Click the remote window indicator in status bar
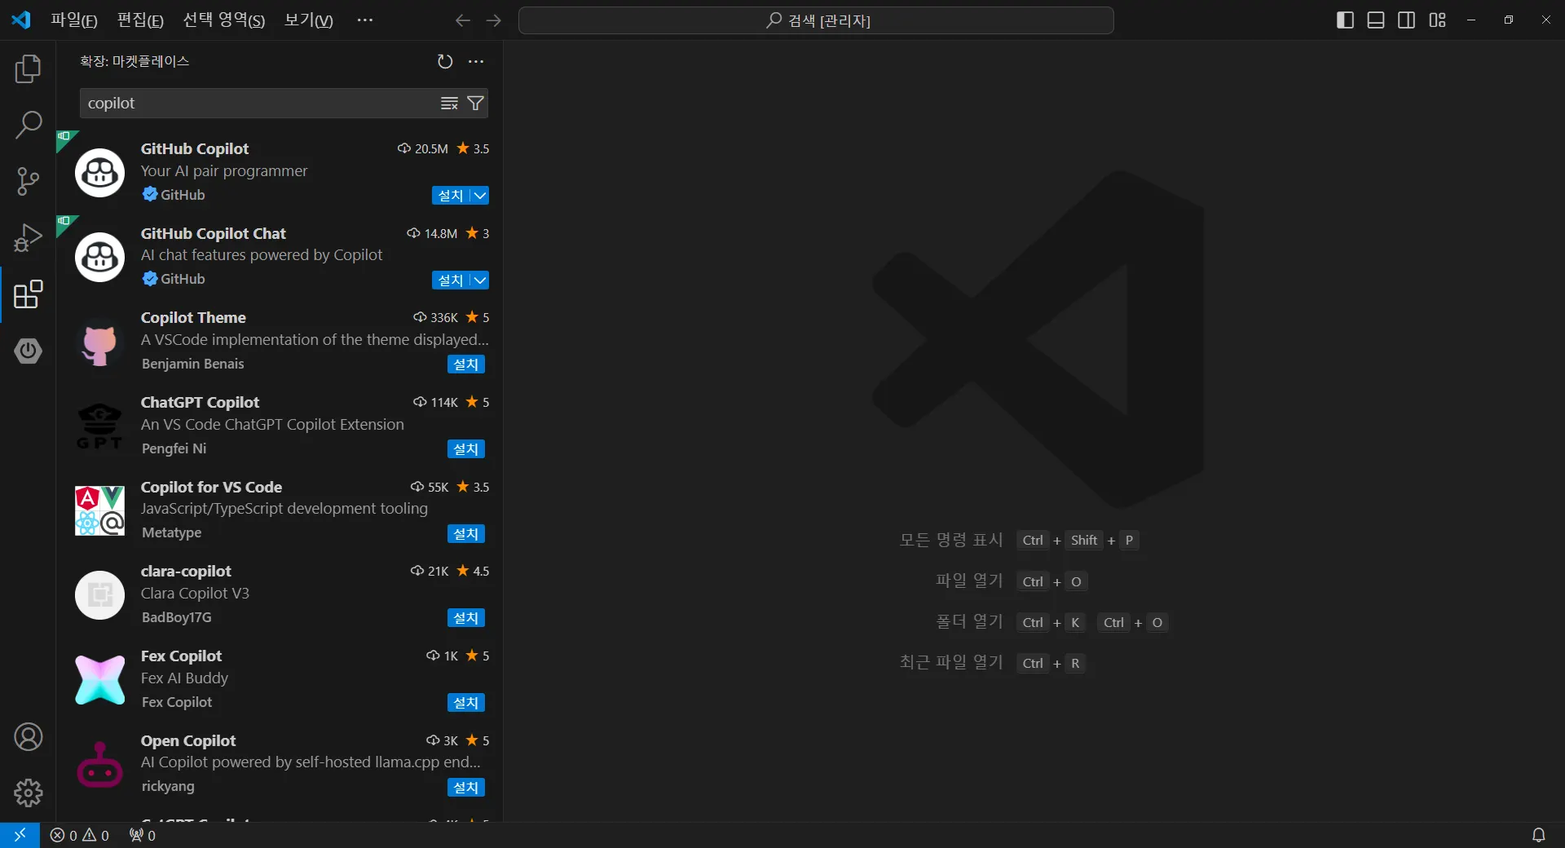Image resolution: width=1565 pixels, height=848 pixels. [20, 835]
